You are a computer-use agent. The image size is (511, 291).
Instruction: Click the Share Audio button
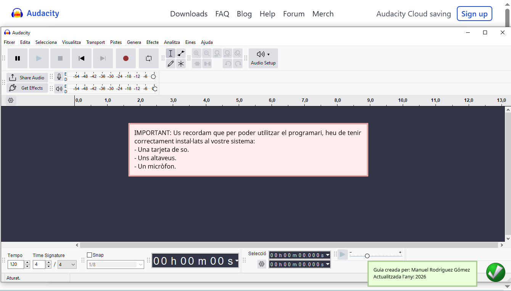tap(27, 77)
